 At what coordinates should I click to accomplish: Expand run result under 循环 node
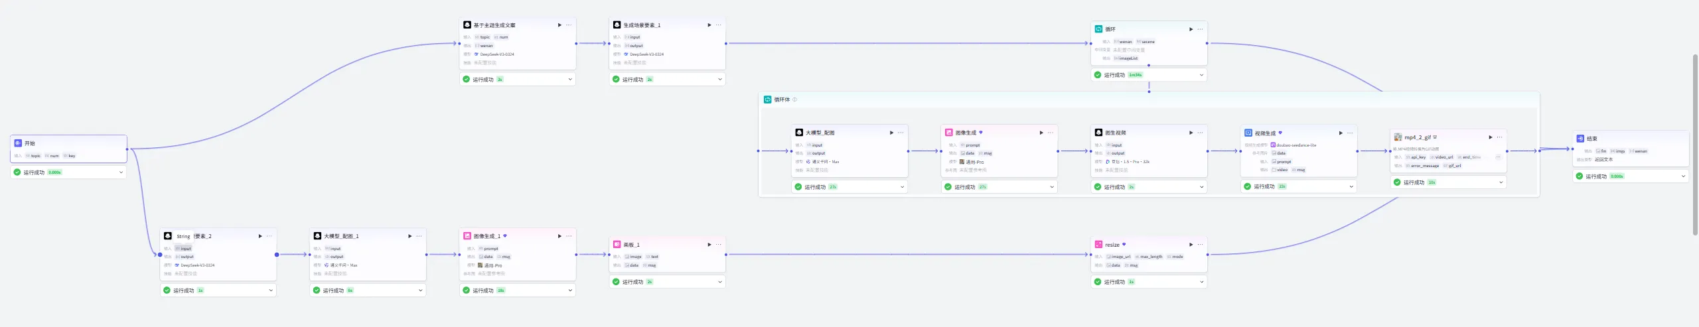coord(1201,75)
